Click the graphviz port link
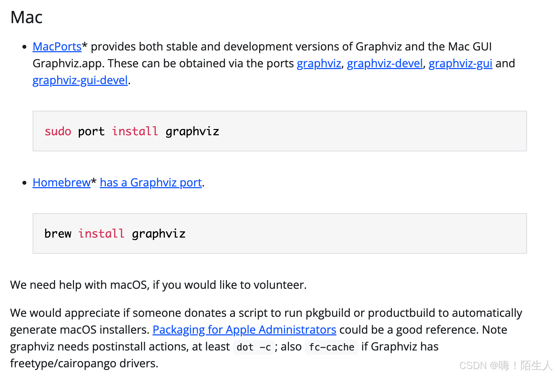554x375 pixels. click(x=319, y=63)
